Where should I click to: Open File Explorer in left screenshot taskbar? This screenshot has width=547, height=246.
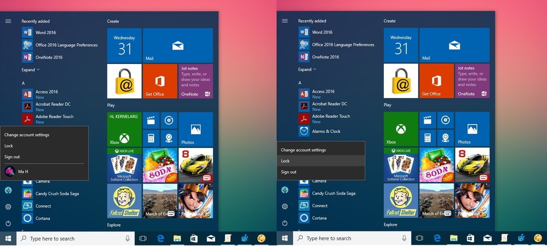click(177, 238)
